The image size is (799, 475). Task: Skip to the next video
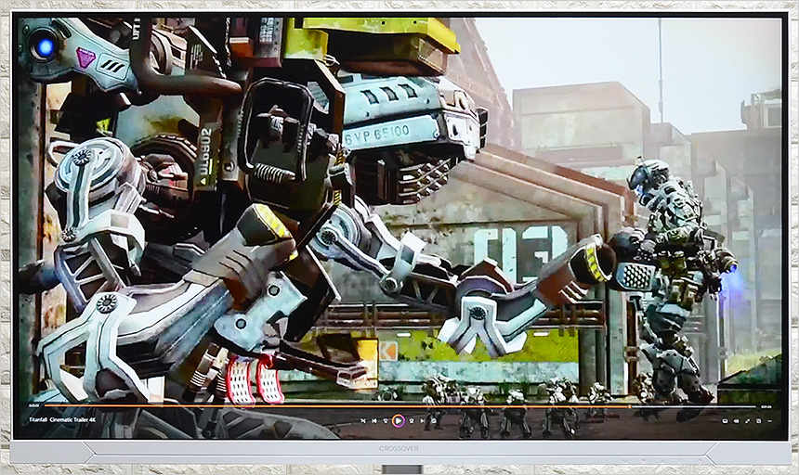point(422,420)
